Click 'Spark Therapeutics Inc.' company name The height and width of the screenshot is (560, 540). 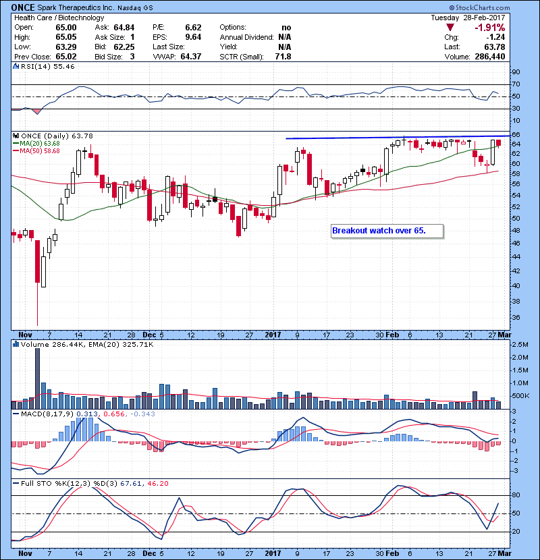click(x=76, y=7)
